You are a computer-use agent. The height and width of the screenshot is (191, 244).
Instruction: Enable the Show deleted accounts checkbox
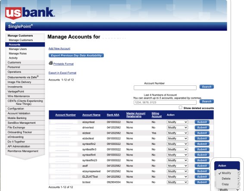[x=180, y=107]
